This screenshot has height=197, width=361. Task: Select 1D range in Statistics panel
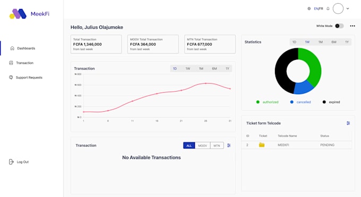click(x=294, y=42)
